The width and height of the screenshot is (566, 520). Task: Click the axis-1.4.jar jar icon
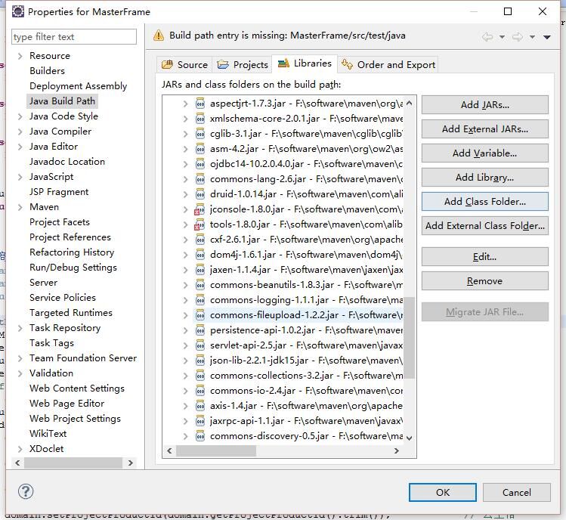pos(200,406)
